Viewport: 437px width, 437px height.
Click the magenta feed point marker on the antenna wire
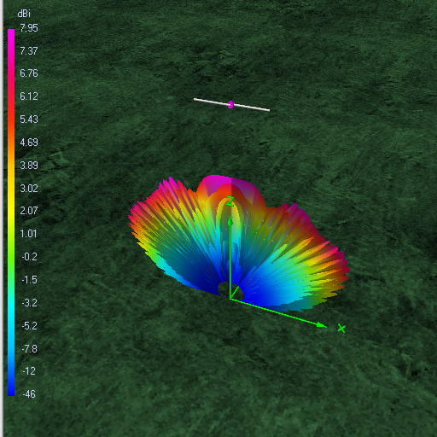(230, 105)
